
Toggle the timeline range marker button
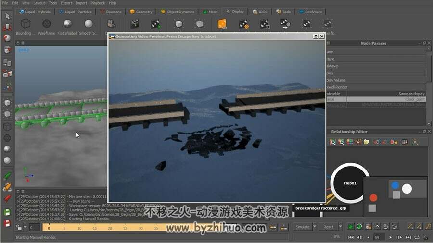click(x=284, y=227)
